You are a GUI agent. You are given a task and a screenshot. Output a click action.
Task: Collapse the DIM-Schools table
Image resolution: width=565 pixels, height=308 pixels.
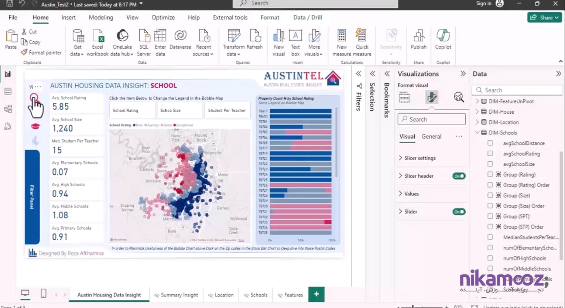click(477, 133)
